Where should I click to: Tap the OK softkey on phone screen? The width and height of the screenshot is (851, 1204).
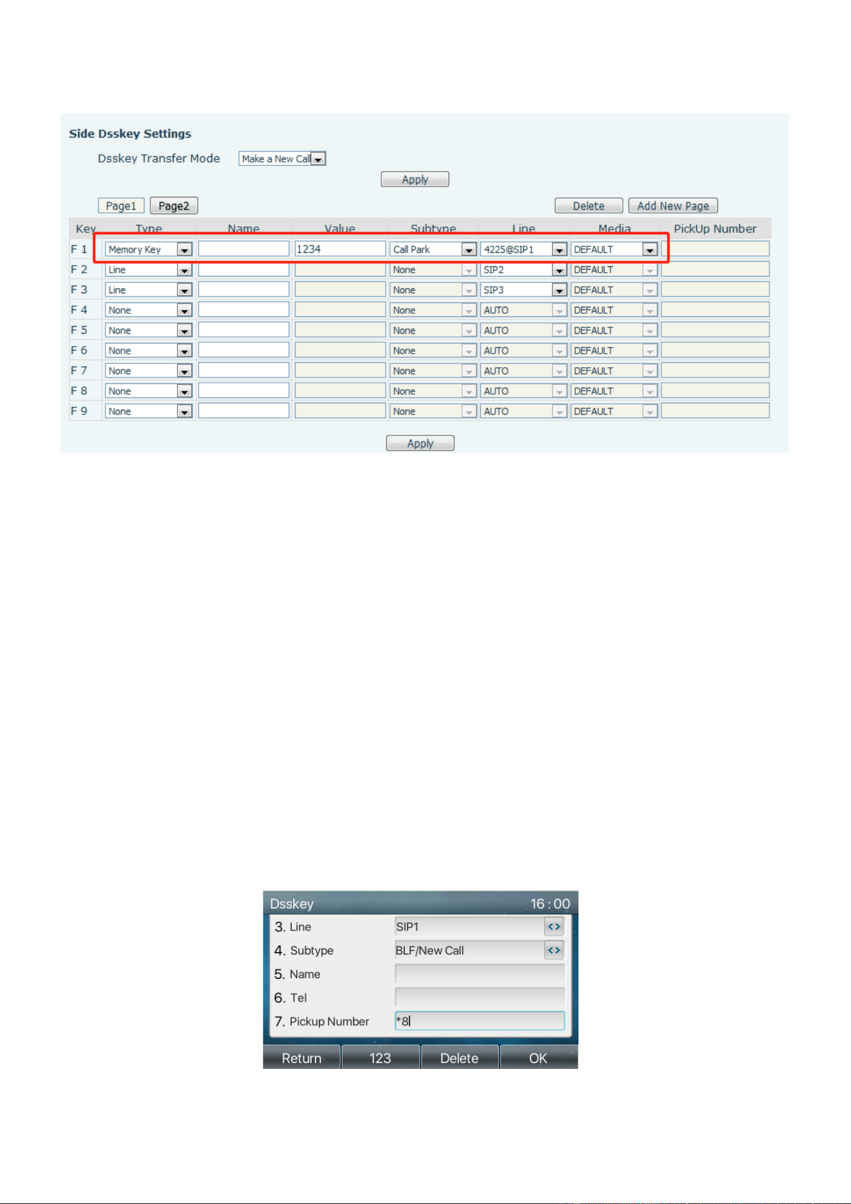tap(538, 1058)
